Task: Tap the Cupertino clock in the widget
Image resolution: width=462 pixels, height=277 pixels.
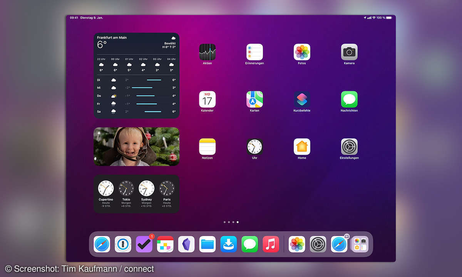Action: point(105,189)
